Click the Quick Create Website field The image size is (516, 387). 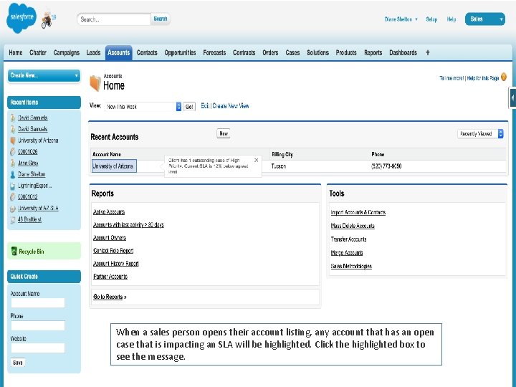click(x=38, y=348)
